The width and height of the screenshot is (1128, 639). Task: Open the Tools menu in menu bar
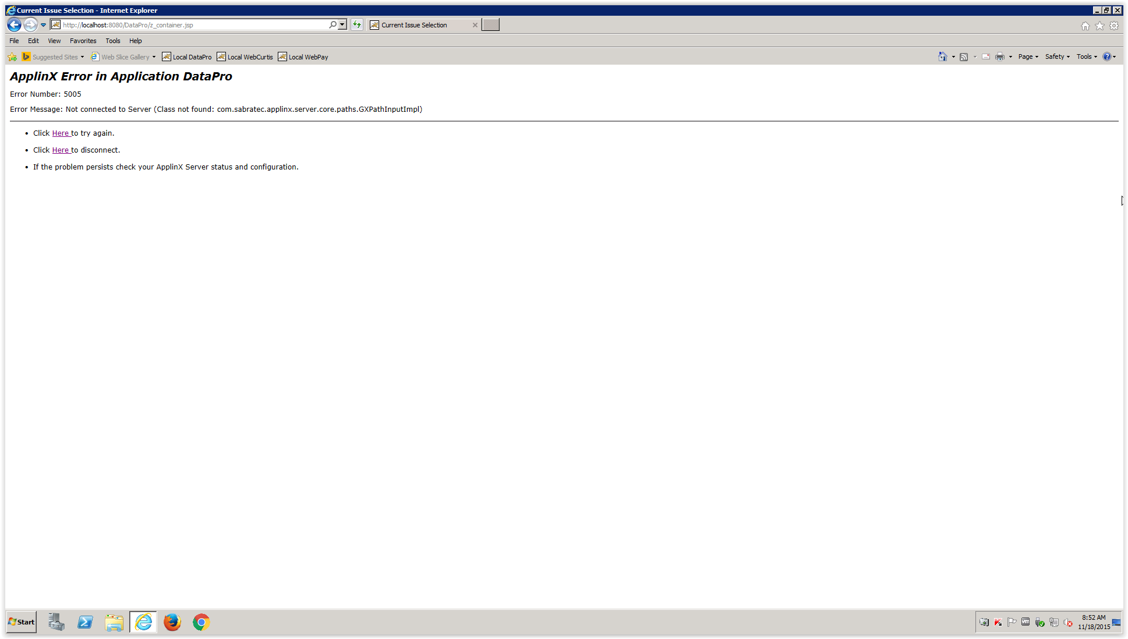tap(113, 41)
